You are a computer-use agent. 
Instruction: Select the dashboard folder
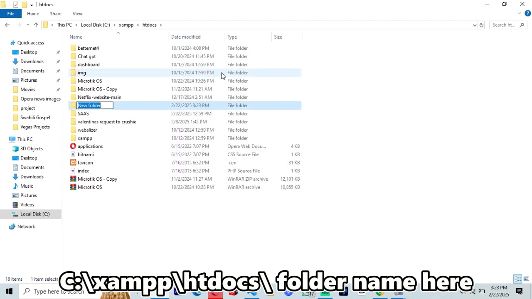(x=89, y=65)
